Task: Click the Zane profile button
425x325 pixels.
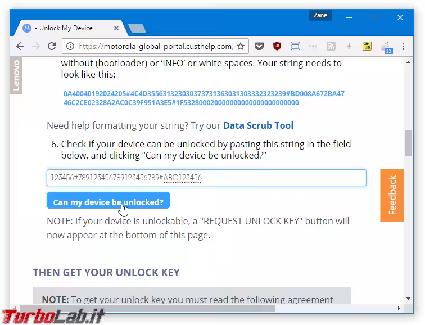Action: 320,16
